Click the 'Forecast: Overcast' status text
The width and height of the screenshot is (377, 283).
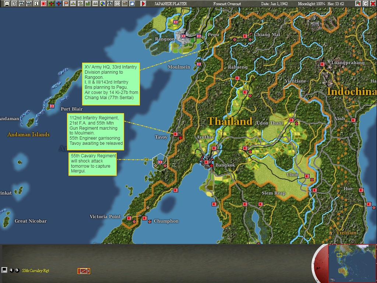pyautogui.click(x=227, y=4)
